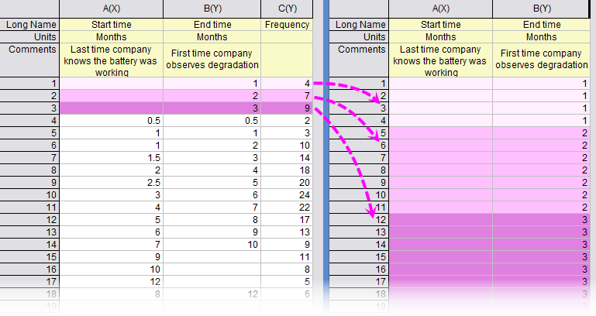The height and width of the screenshot is (316, 596).
Task: Click Frequency cell with value 17 in row 12
Action: (287, 220)
